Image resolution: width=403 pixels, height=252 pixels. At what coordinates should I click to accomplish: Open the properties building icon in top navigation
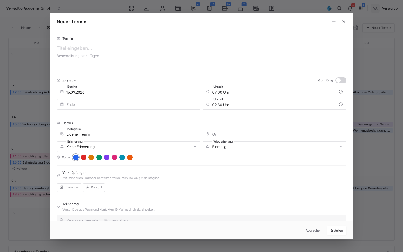point(147,8)
